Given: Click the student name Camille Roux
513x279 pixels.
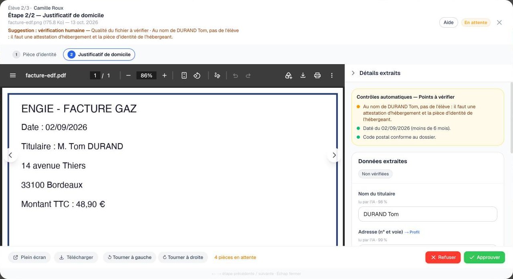Looking at the screenshot, I should pos(48,8).
